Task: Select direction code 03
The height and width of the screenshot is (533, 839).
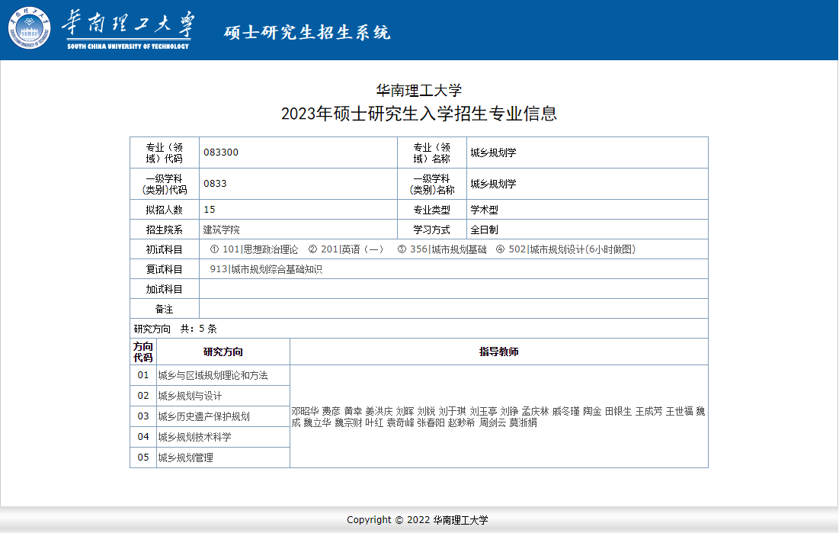Action: pos(143,416)
